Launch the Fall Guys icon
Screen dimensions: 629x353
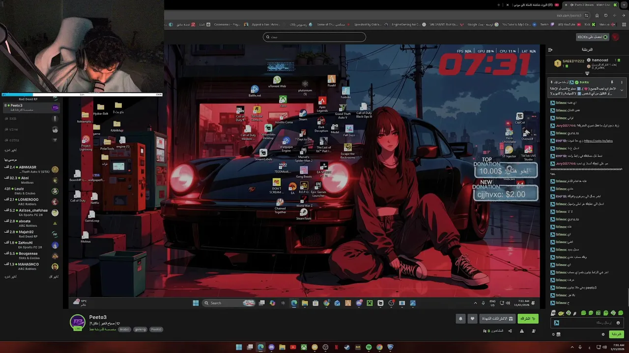[349, 131]
